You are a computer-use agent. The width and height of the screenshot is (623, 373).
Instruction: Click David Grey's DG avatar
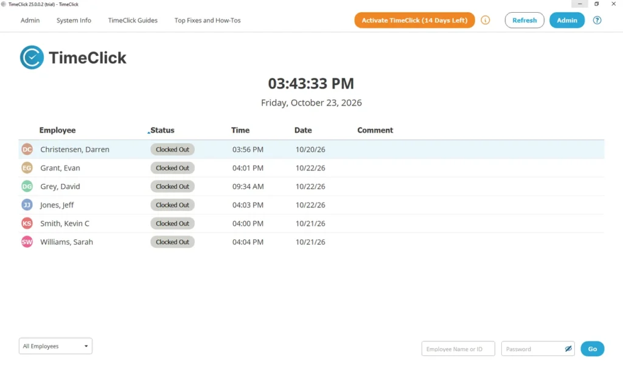tap(27, 187)
